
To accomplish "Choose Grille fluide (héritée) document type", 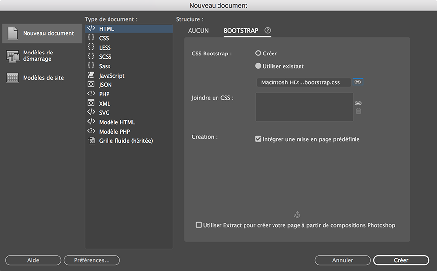I will [x=126, y=141].
